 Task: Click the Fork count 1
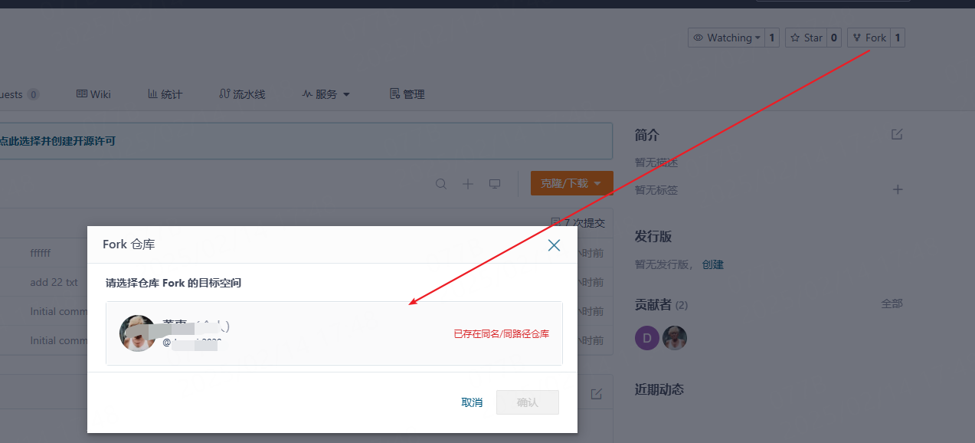pos(898,38)
